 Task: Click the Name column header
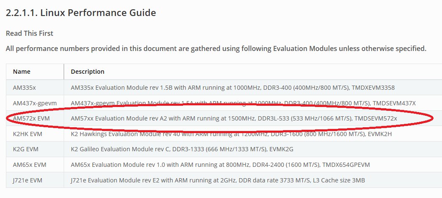click(22, 72)
